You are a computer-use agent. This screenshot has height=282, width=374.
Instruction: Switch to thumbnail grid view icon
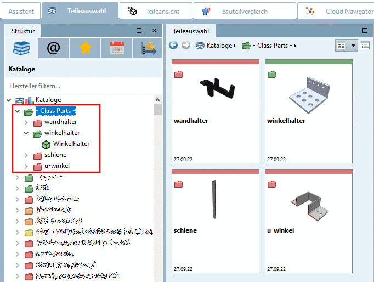point(341,46)
